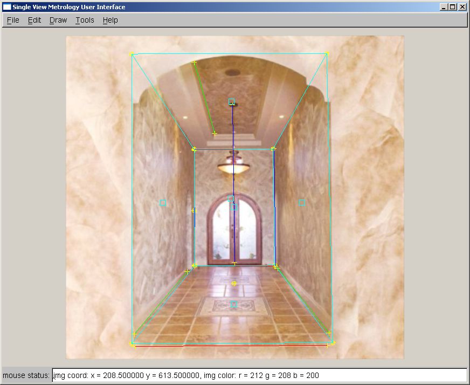470x385 pixels.
Task: Close the Single View Metrology window
Action: [x=462, y=7]
